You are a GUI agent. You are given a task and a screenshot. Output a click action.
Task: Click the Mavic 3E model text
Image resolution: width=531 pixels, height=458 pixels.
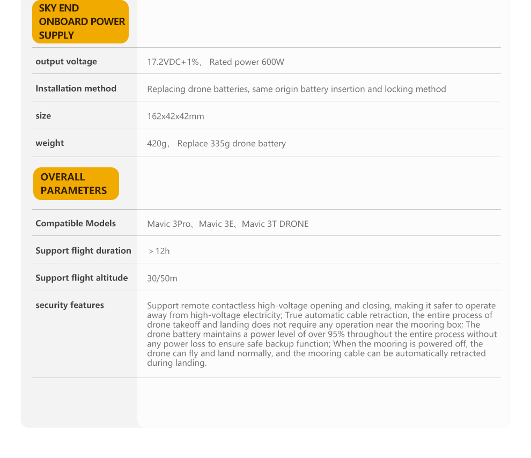tap(217, 224)
